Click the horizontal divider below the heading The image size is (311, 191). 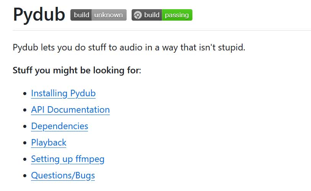161,30
